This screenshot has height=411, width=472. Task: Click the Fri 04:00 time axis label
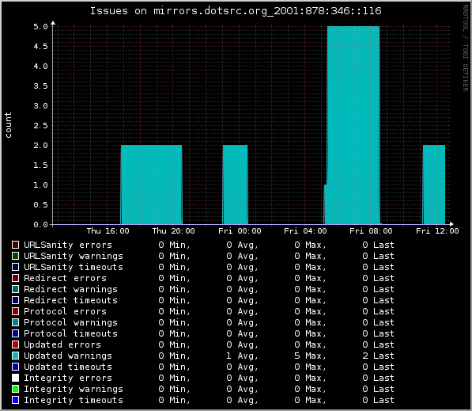pyautogui.click(x=305, y=231)
